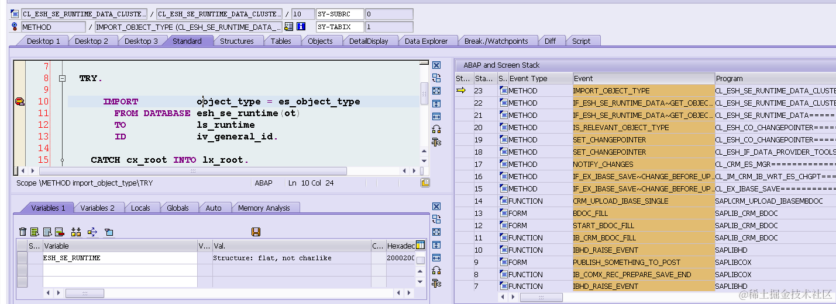The image size is (836, 304).
Task: Click source editor status bar icon at right
Action: point(425,183)
